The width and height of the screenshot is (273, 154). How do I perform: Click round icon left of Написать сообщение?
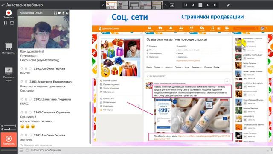[x=27, y=150]
